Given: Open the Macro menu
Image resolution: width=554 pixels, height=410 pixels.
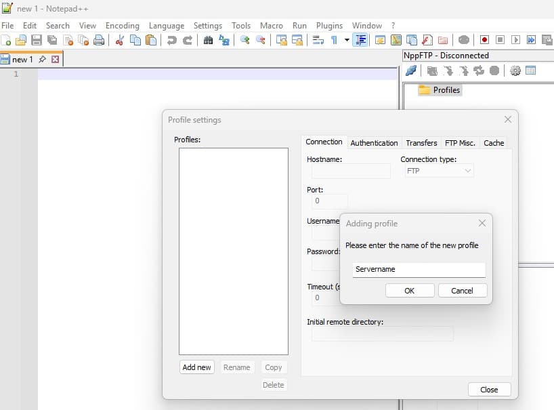Looking at the screenshot, I should (272, 26).
